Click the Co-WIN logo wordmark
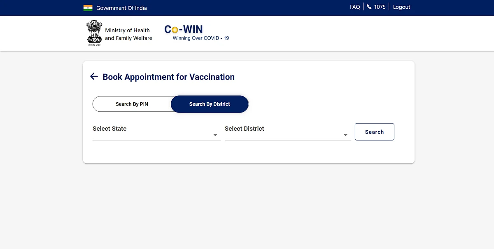The width and height of the screenshot is (494, 249). [x=184, y=29]
